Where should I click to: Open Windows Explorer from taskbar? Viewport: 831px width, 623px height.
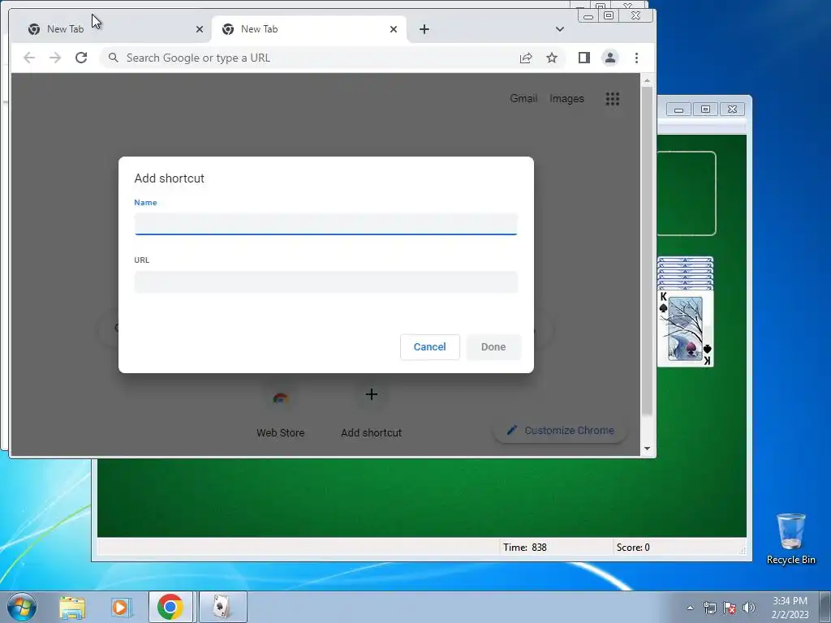click(x=72, y=607)
